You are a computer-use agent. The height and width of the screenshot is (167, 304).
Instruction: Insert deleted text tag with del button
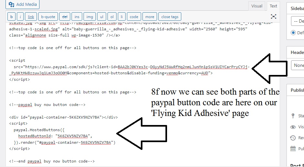(x=65, y=17)
